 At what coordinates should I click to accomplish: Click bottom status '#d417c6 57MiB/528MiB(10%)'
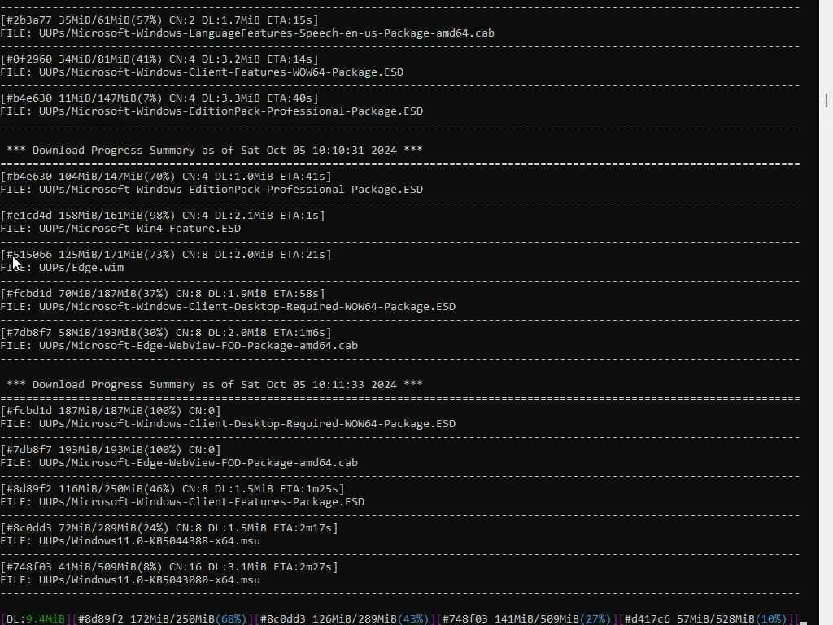(x=705, y=619)
